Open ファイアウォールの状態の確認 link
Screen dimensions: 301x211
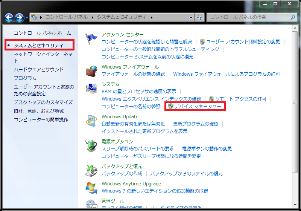pyautogui.click(x=133, y=74)
